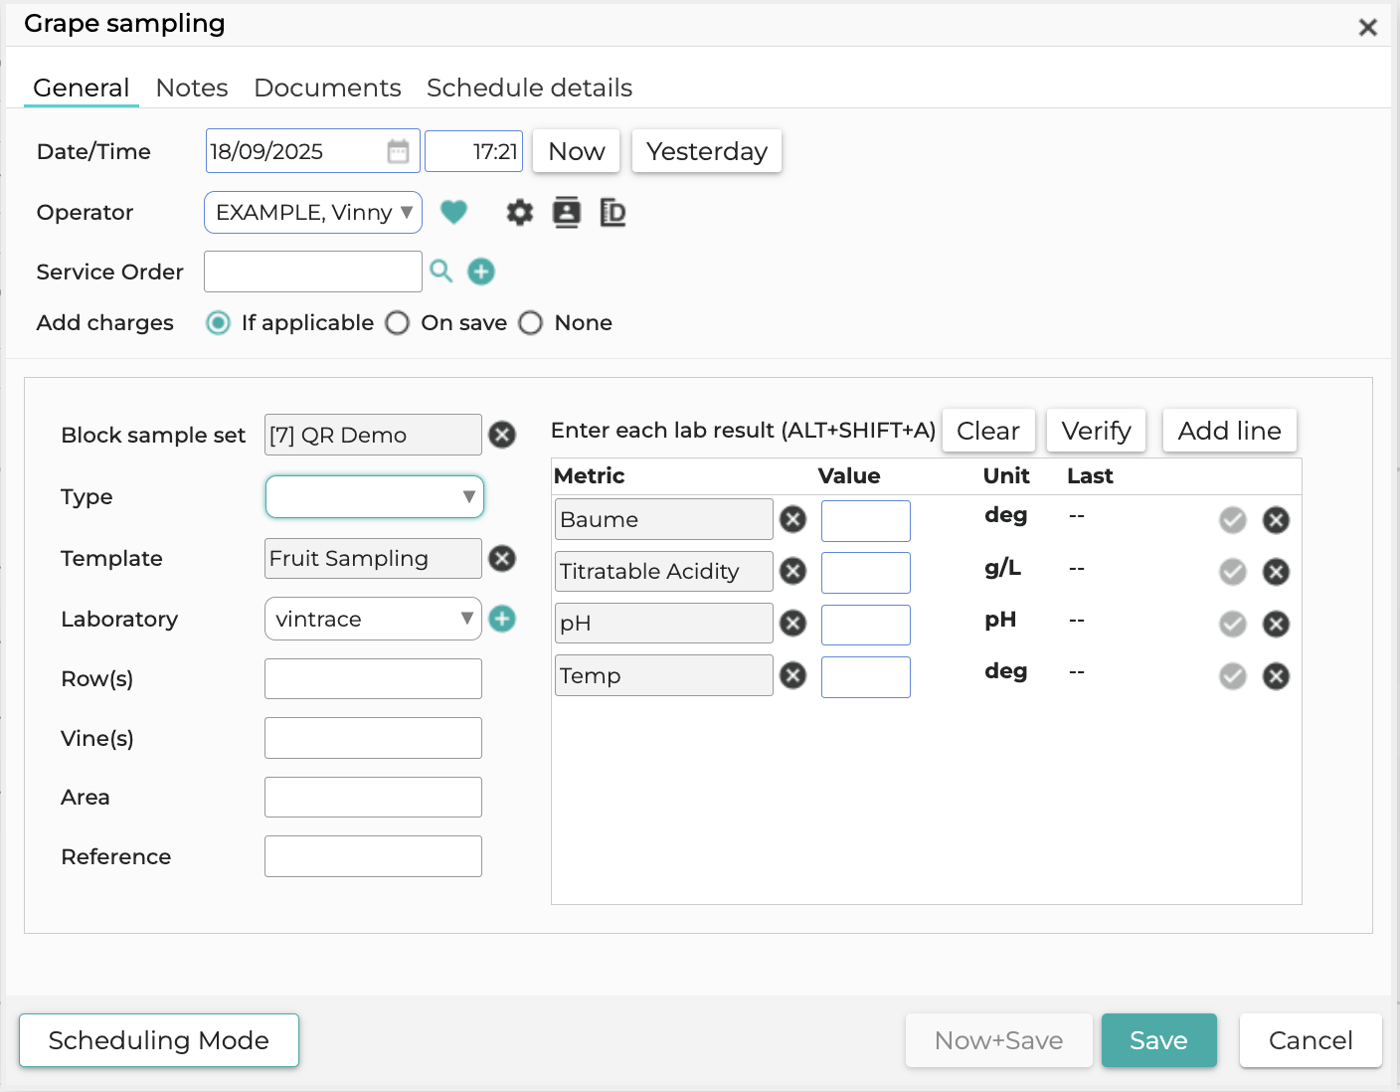Select On save charges option
1400x1092 pixels.
pos(397,323)
